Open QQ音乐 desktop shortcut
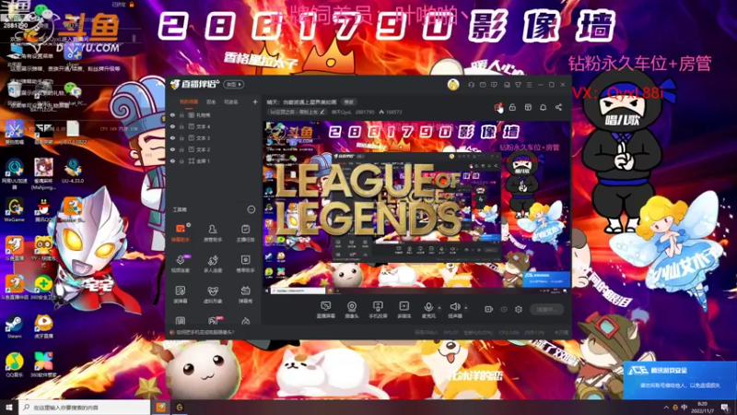The height and width of the screenshot is (415, 737). coord(14,365)
